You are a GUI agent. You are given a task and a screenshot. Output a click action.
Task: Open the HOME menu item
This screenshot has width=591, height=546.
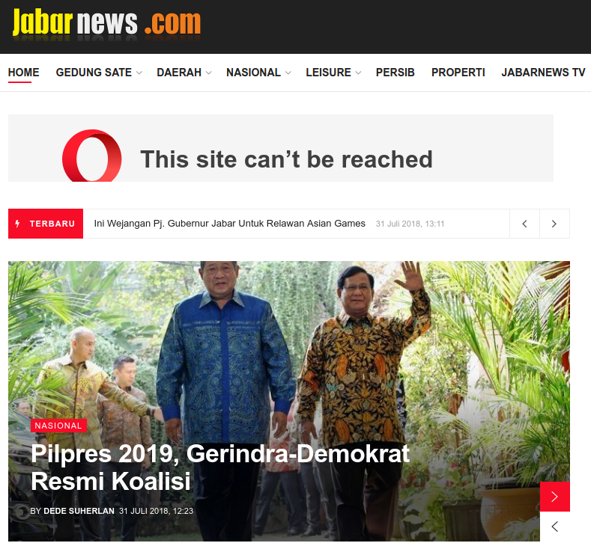pos(23,73)
